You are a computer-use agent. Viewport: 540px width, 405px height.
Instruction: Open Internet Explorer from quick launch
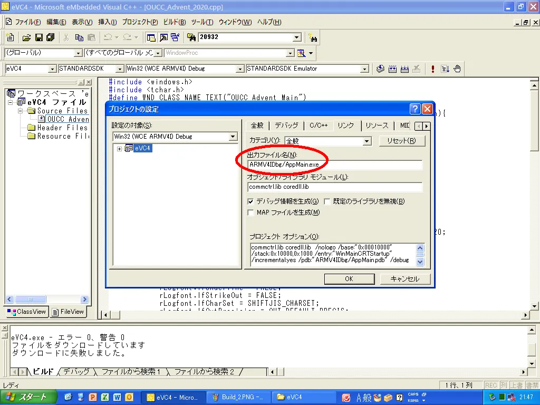(x=68, y=397)
